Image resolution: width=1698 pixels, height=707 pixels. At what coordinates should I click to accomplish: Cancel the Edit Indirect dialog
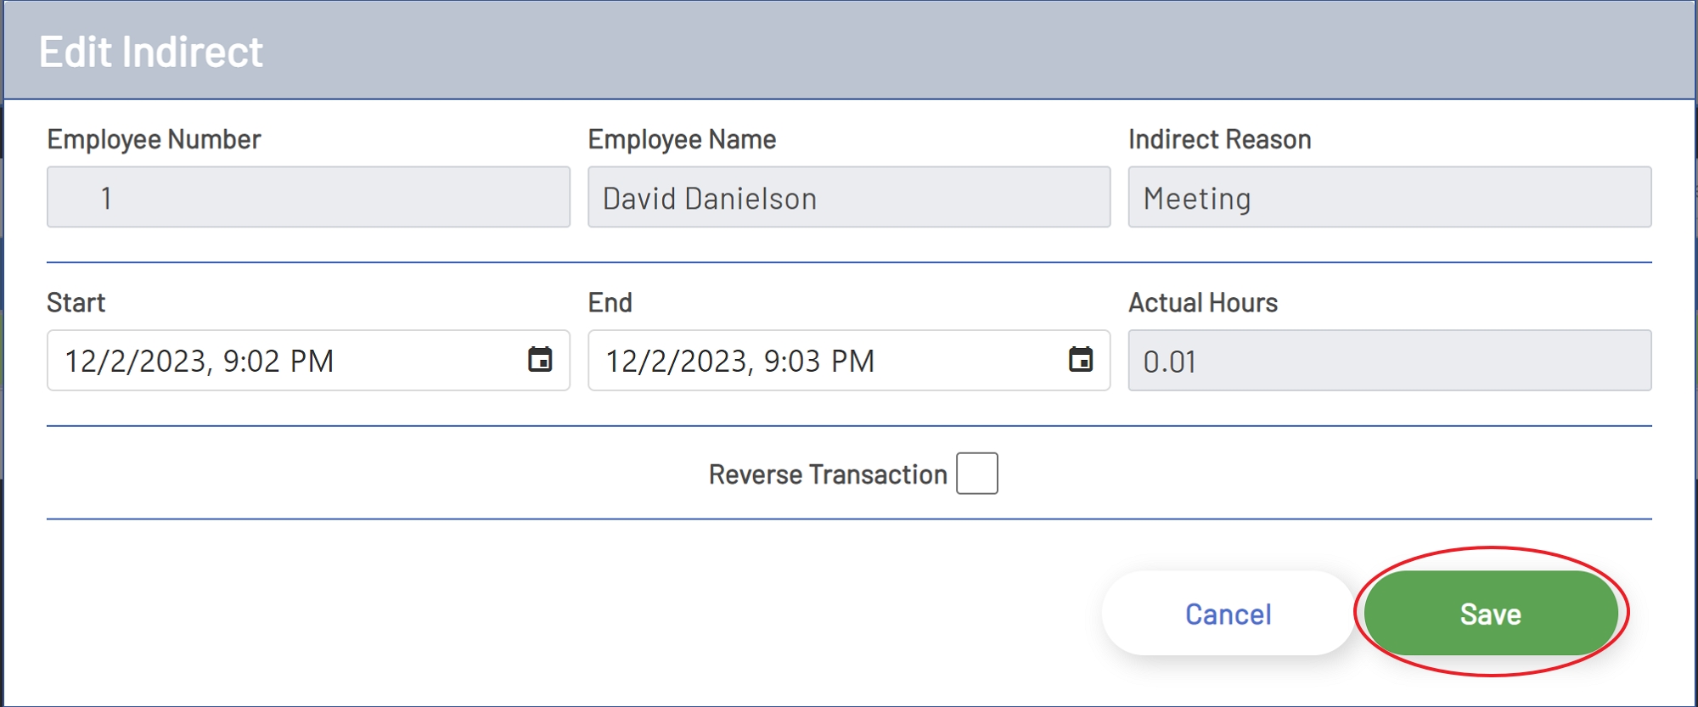pos(1228,613)
